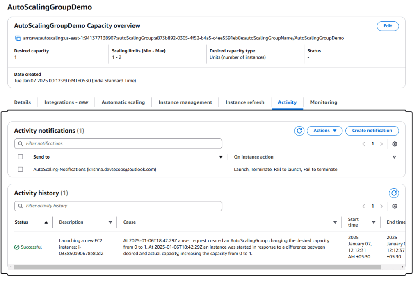Select all notifications header checkbox
The height and width of the screenshot is (281, 420).
point(21,157)
